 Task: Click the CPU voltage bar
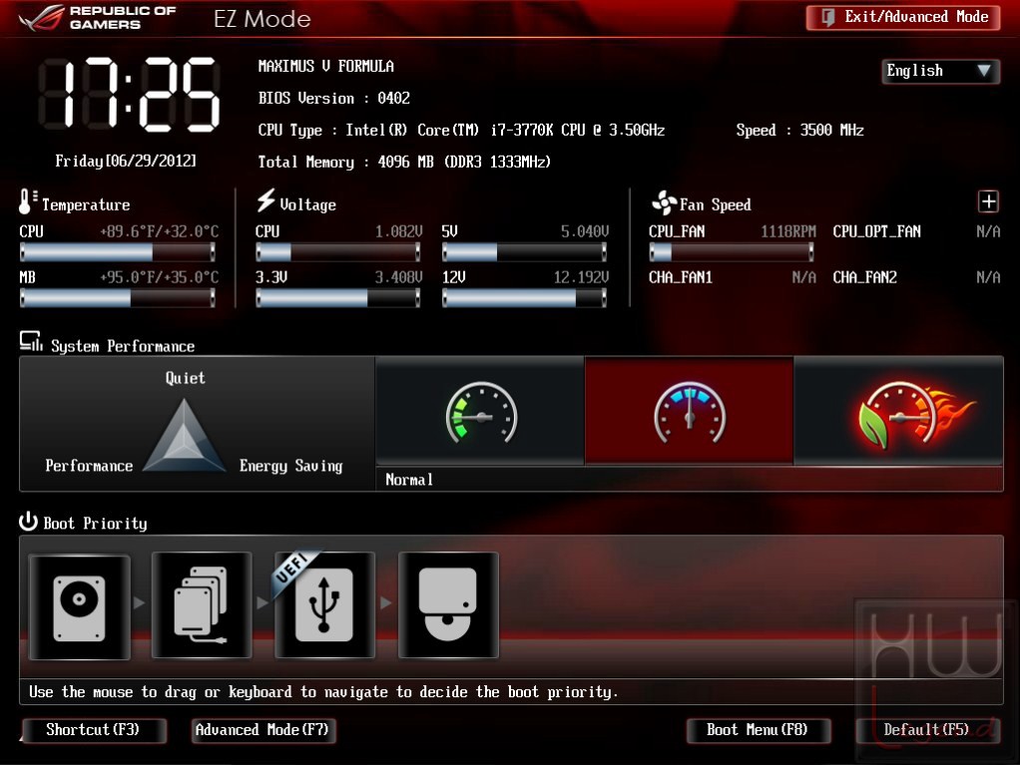[338, 252]
